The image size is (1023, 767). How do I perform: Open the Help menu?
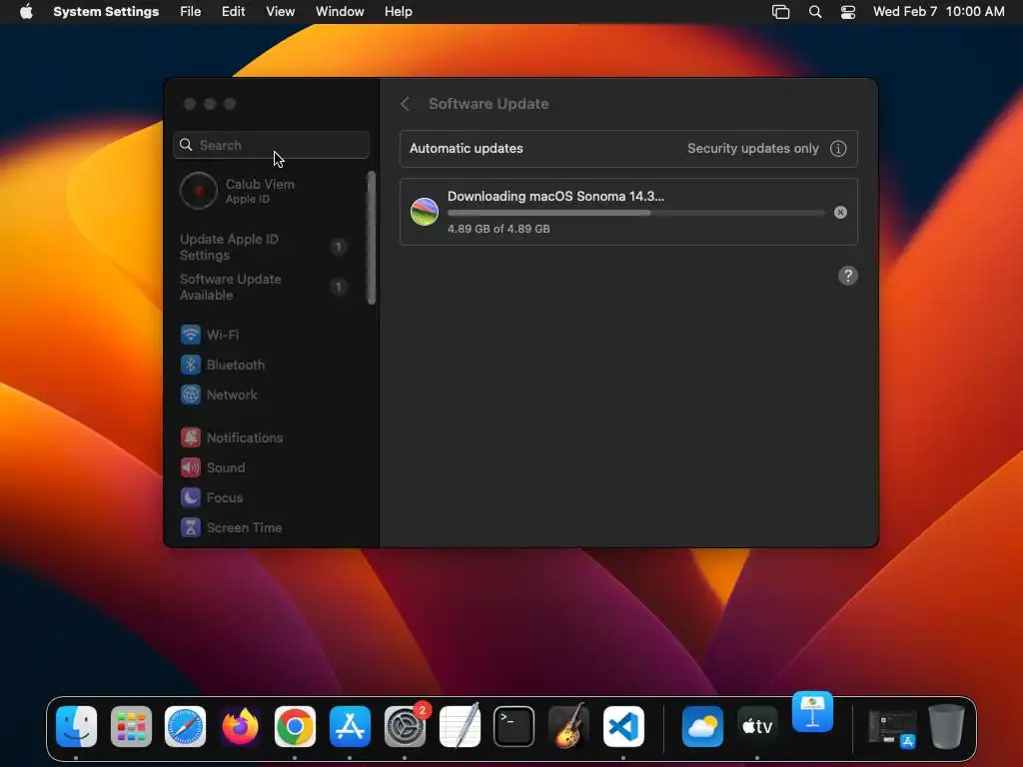tap(398, 12)
